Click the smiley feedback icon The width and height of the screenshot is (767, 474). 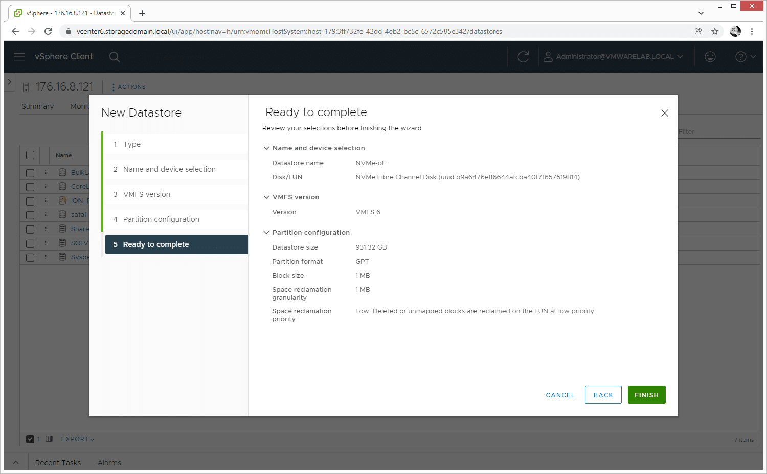(x=710, y=57)
